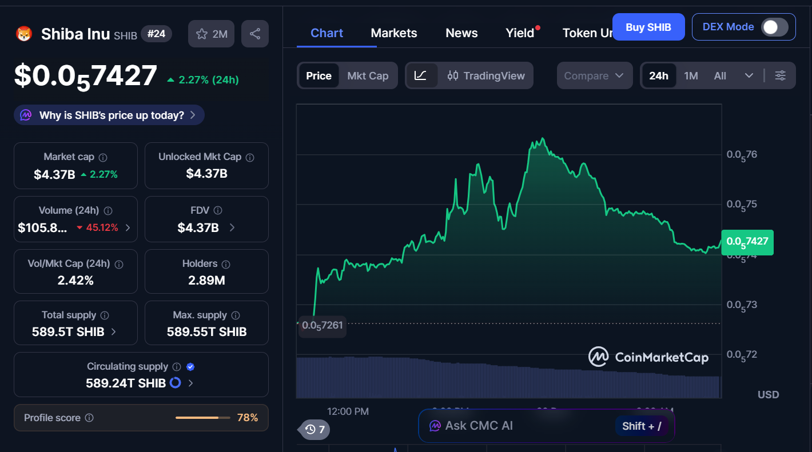Switch chart to Mkt Cap view
The width and height of the screenshot is (812, 452).
[368, 75]
